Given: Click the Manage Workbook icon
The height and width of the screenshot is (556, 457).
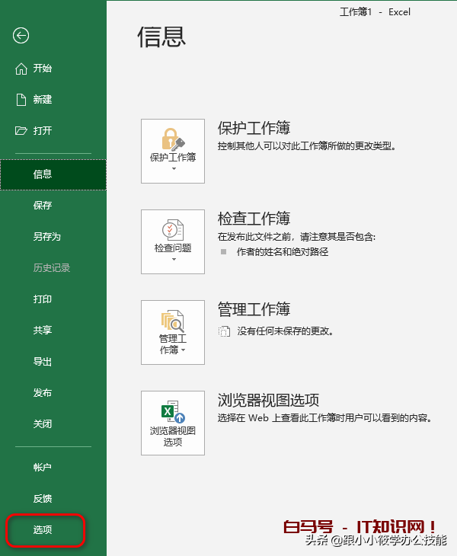Looking at the screenshot, I should [x=173, y=320].
